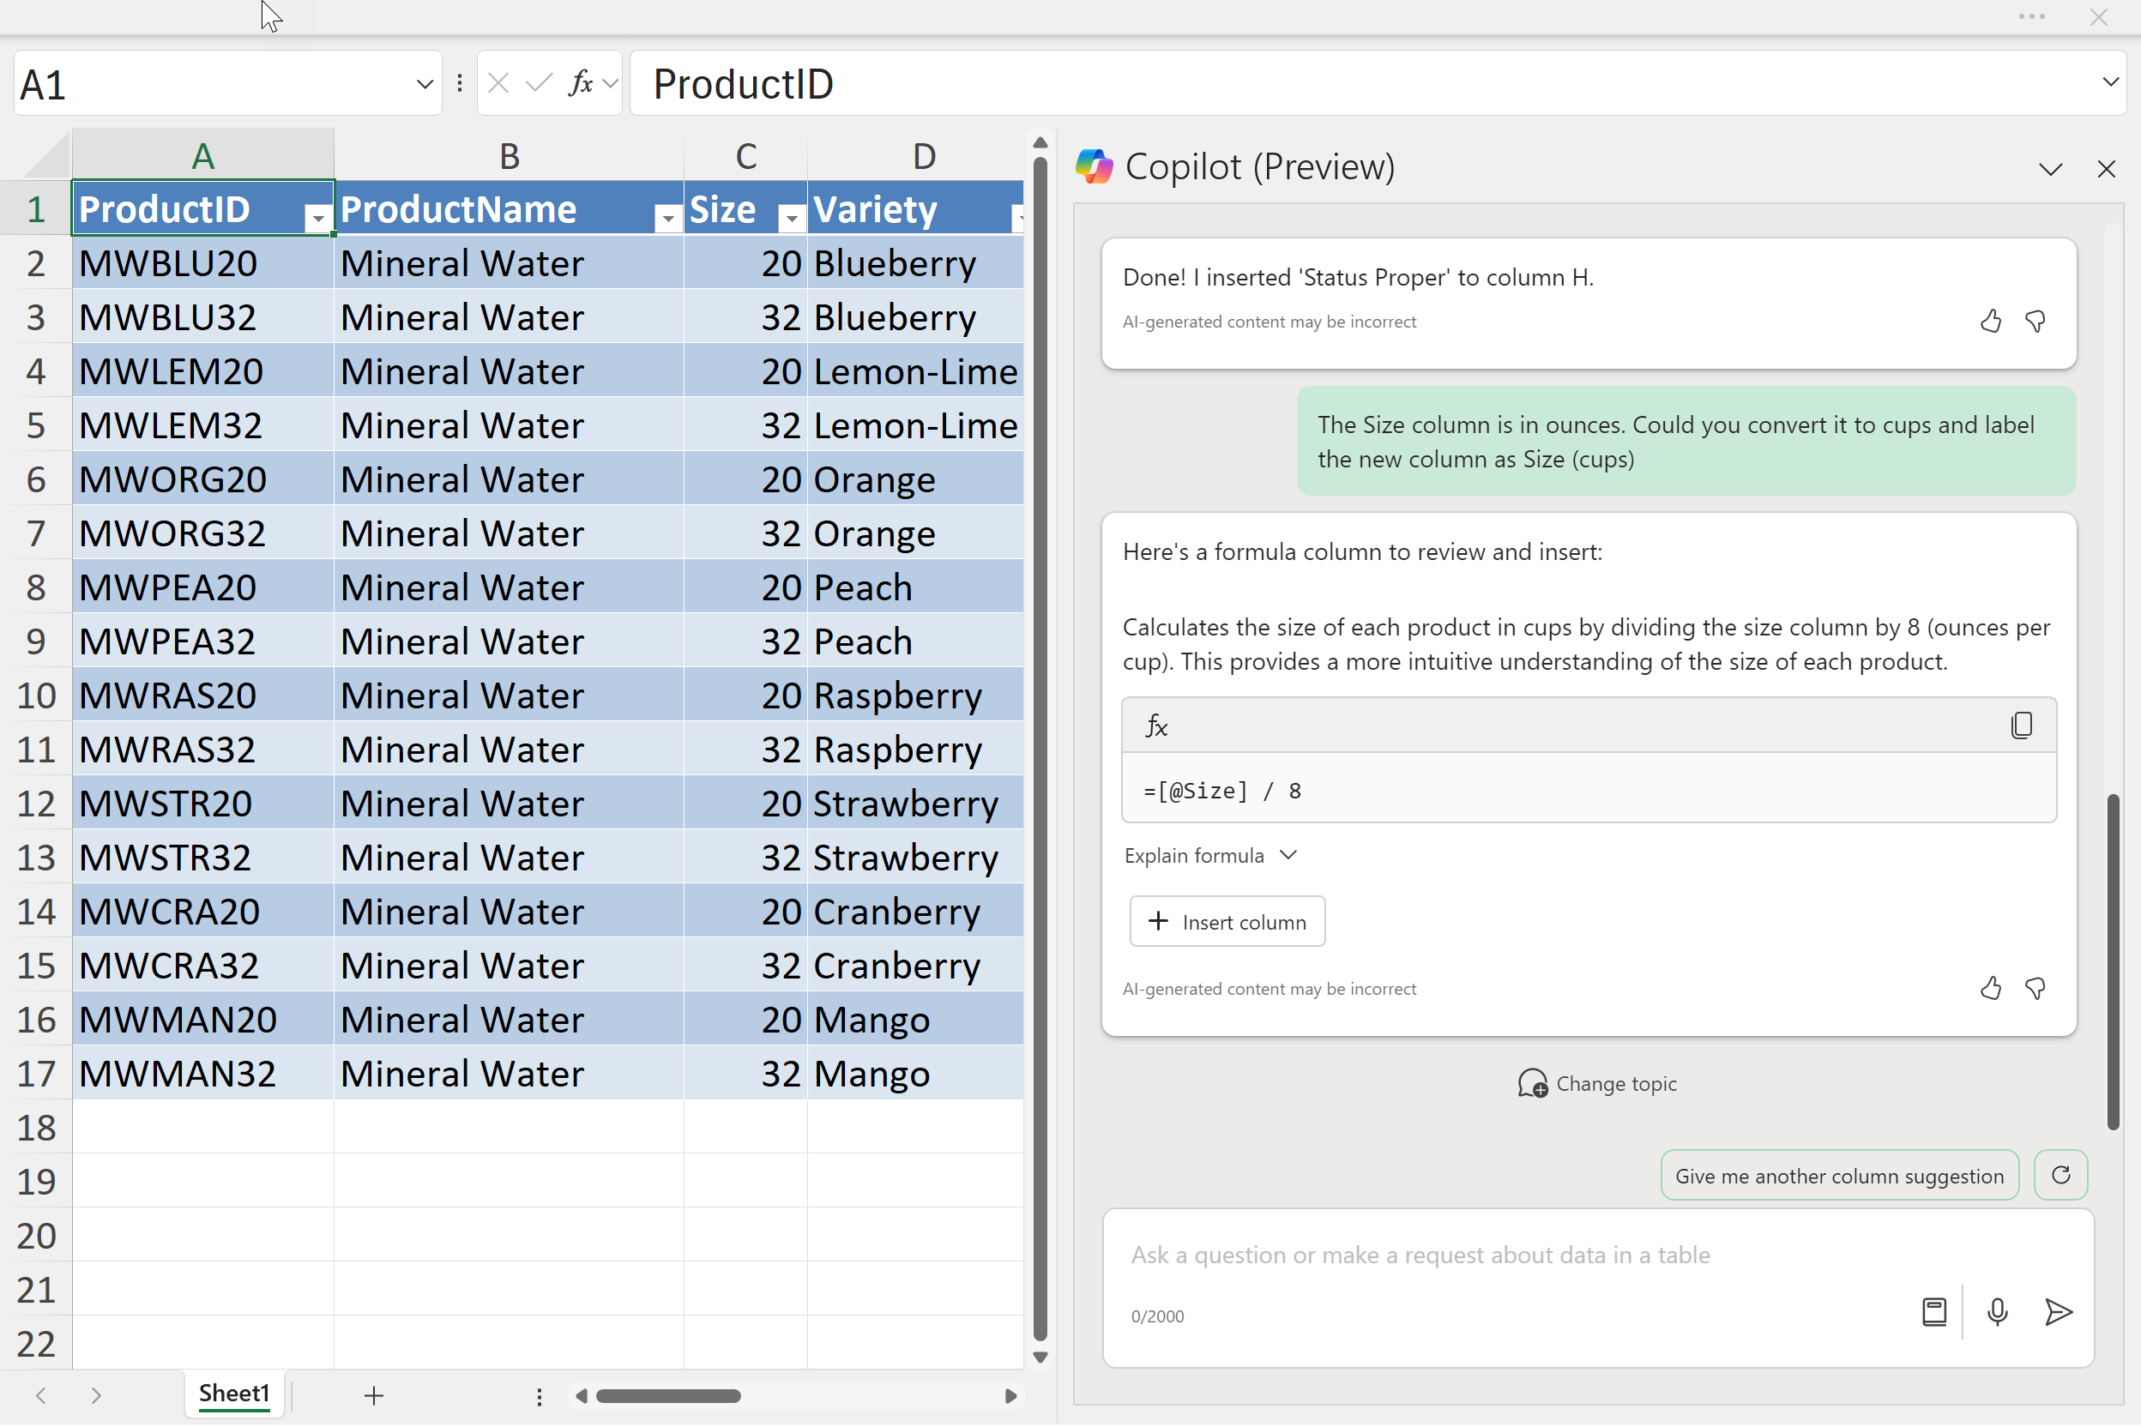Expand the Explain formula section

coord(1209,857)
